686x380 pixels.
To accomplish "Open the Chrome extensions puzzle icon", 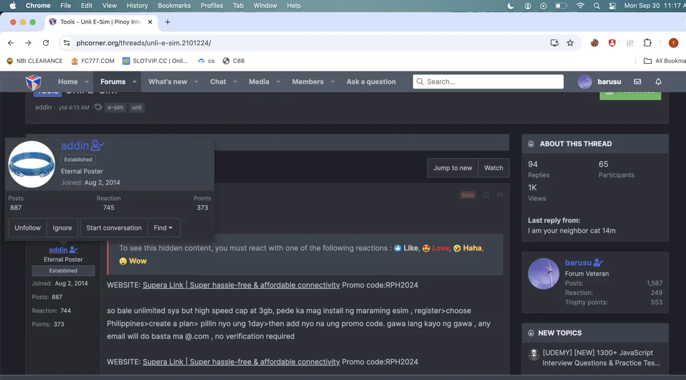I will tap(647, 43).
